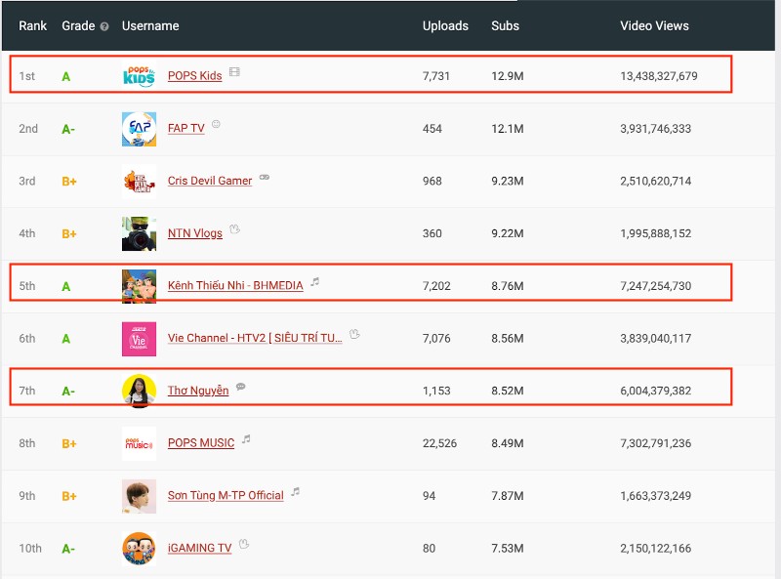The height and width of the screenshot is (579, 781).
Task: Click the POPS MUSIC logo avatar
Action: coord(139,443)
